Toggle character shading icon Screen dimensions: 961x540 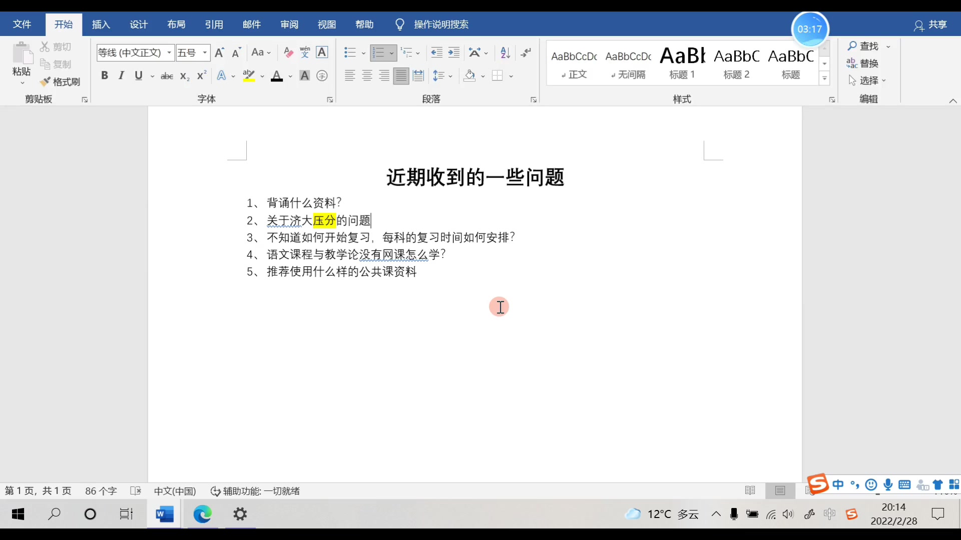click(x=304, y=75)
